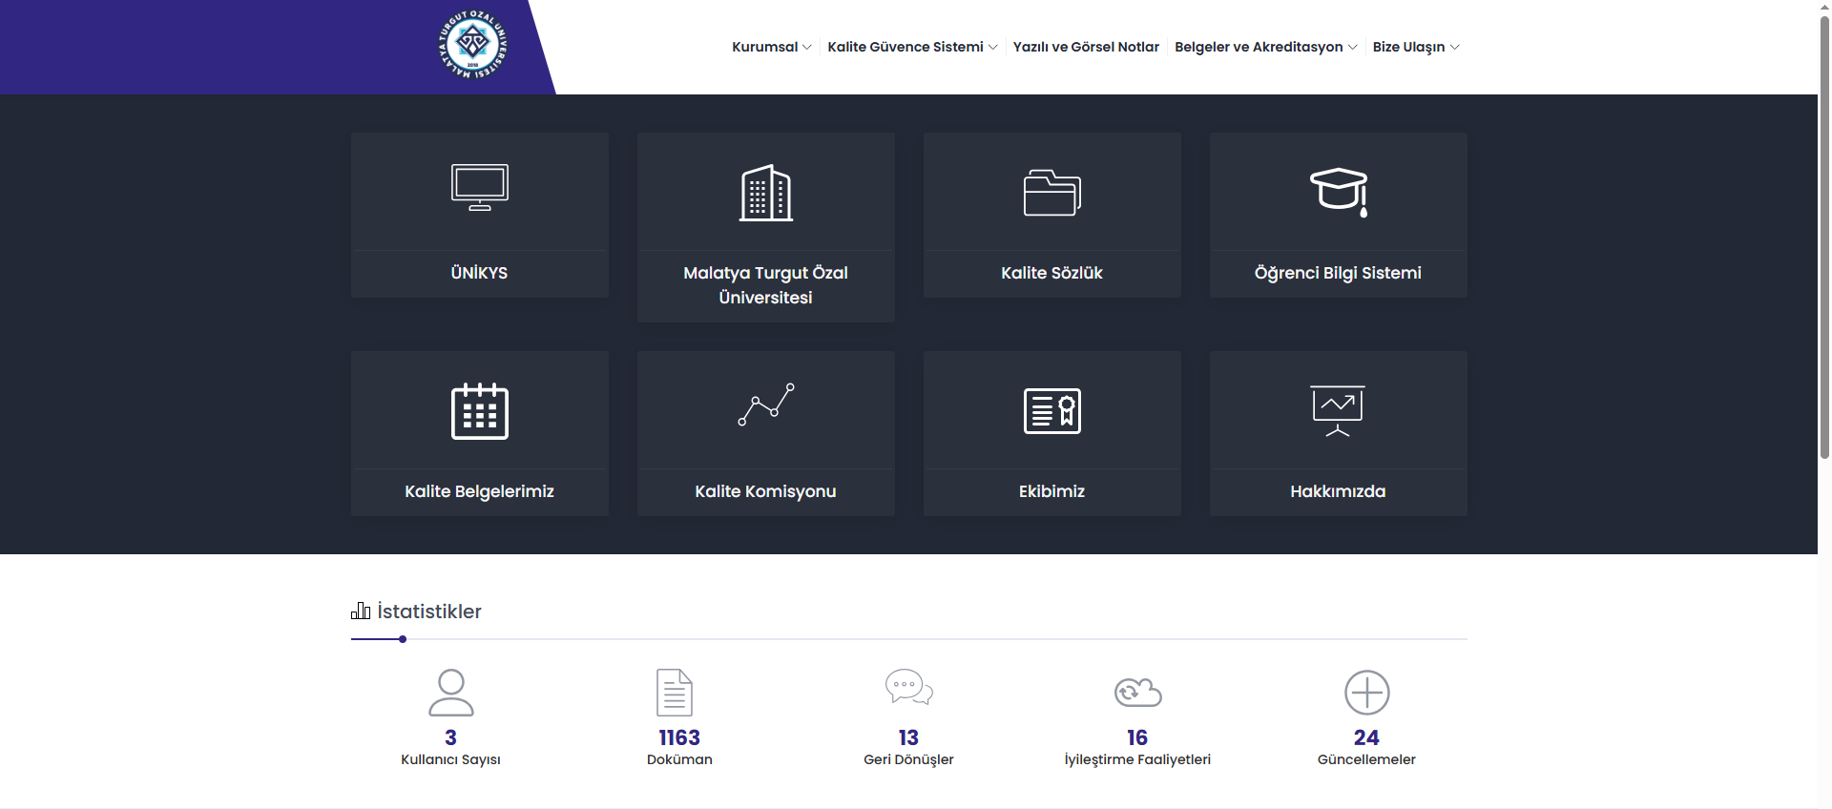Click the chat bubbles icon above Geri Dönüşler
1832x809 pixels.
click(x=909, y=687)
